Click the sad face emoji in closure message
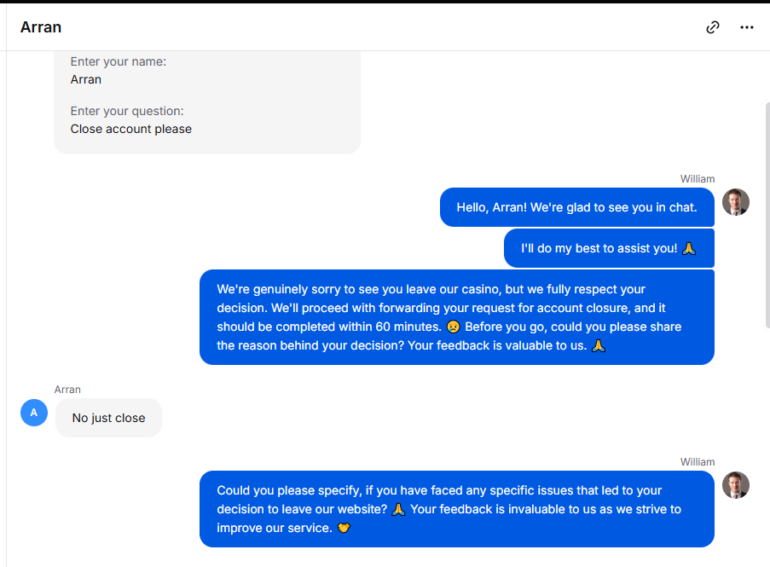This screenshot has height=567, width=770. coord(454,327)
